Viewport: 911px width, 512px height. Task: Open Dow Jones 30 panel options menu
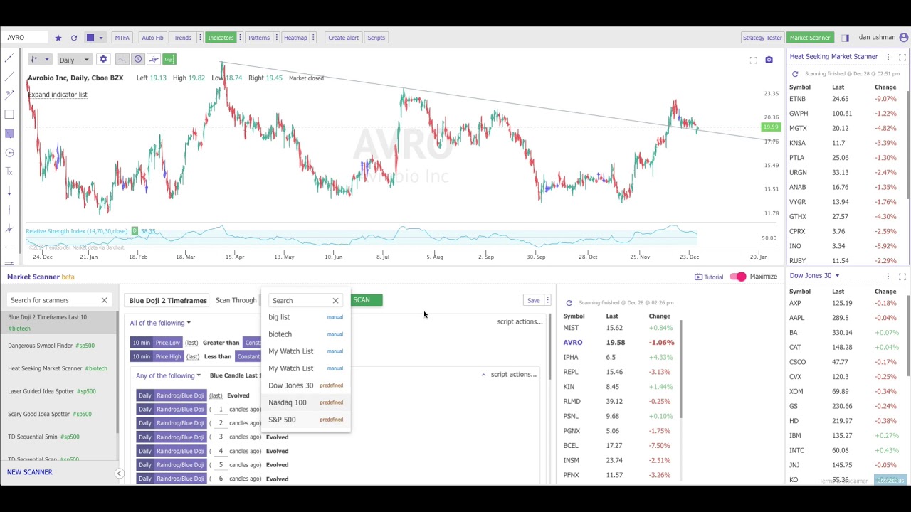(x=888, y=276)
